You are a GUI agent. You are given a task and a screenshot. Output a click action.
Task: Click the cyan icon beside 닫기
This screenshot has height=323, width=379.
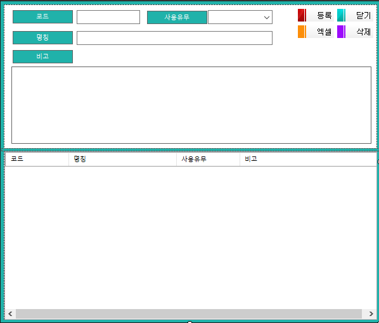coord(341,15)
